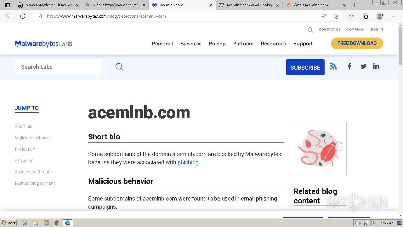Open File Explorer from taskbar
This screenshot has width=403, height=227.
pos(36,223)
